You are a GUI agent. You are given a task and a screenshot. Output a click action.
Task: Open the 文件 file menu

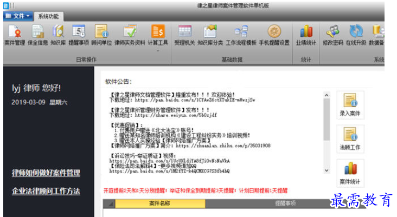point(18,16)
